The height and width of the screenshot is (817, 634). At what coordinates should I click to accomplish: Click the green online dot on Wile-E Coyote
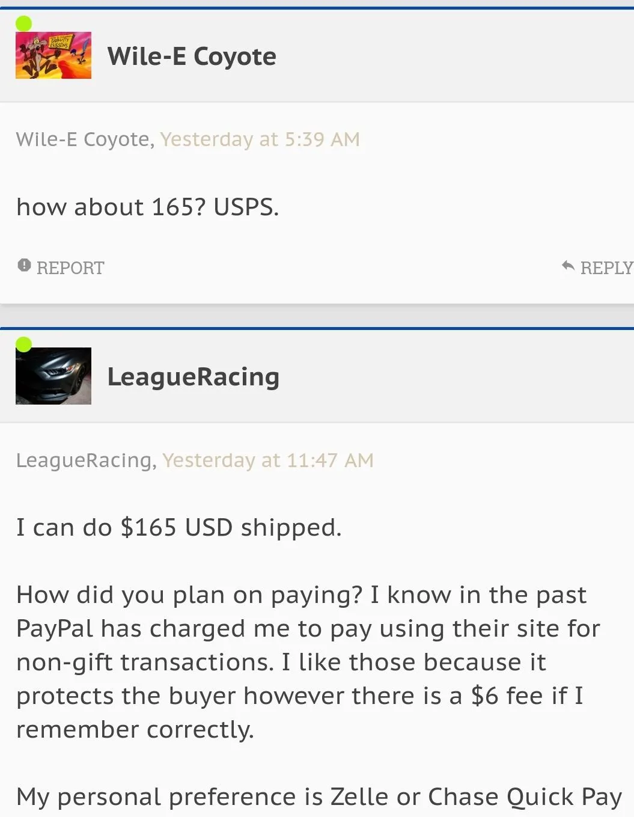(x=23, y=23)
